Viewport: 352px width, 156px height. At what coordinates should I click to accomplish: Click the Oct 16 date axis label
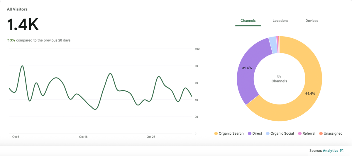(x=83, y=137)
